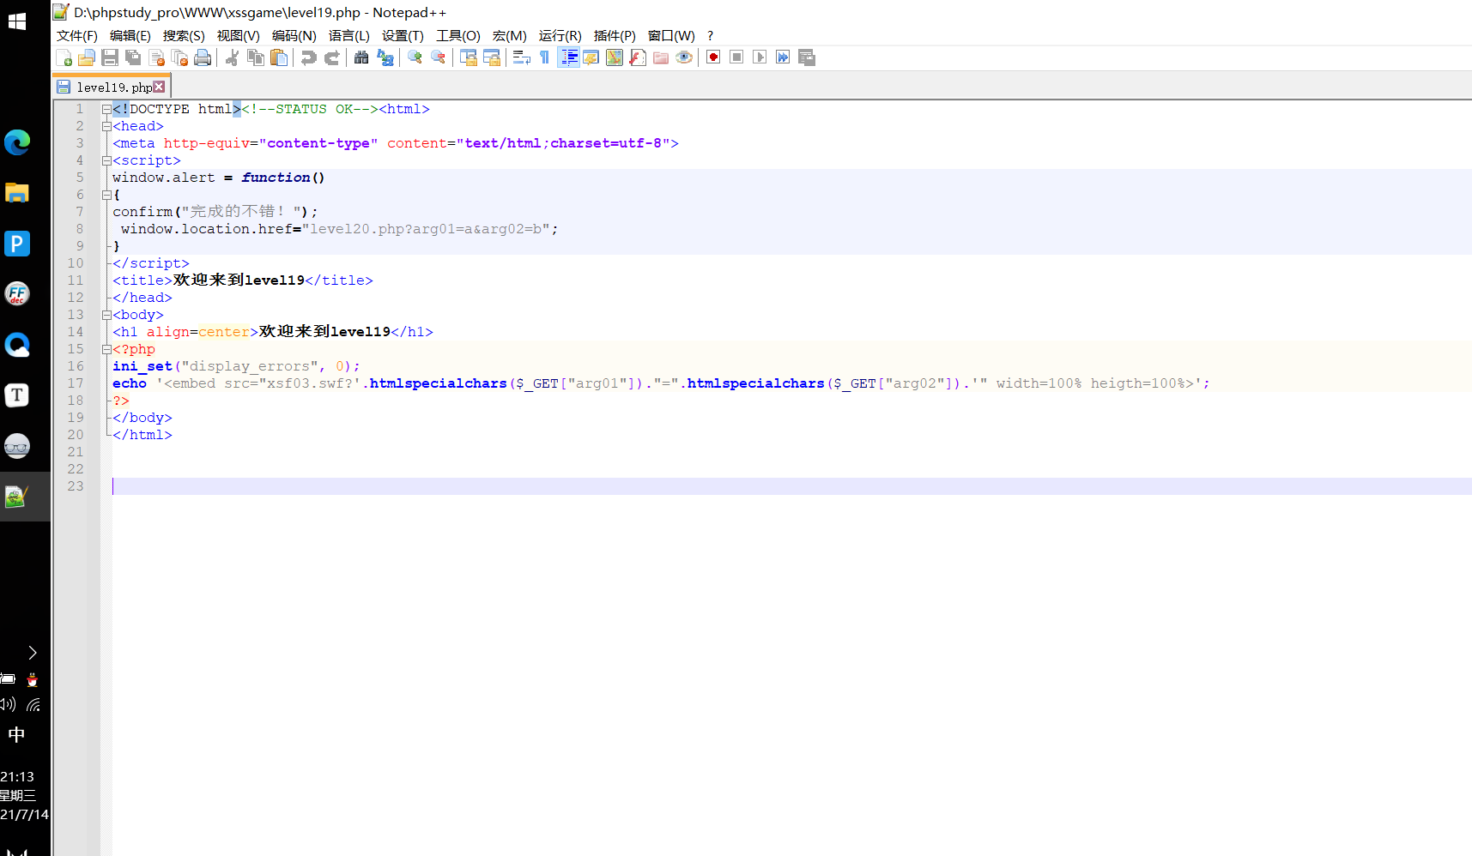Print the document using the toolbar icon
The height and width of the screenshot is (856, 1472).
pyautogui.click(x=203, y=57)
